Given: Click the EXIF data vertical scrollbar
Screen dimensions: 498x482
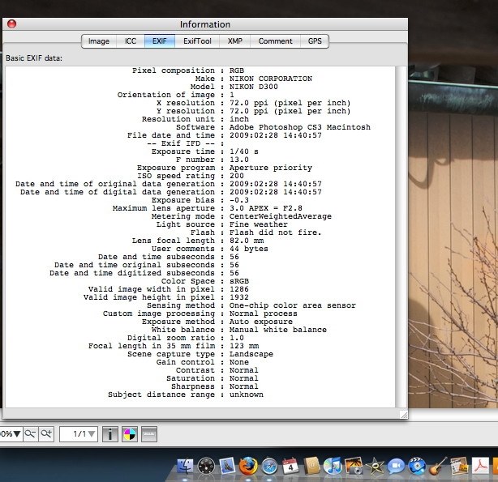Looking at the screenshot, I should point(401,237).
